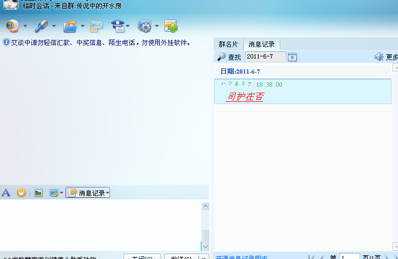
Task: Click the SMS envelope icon in the toolbar
Action: [x=96, y=26]
